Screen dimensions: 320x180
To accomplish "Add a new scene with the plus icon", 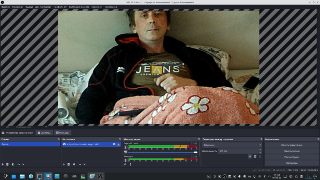I will pos(2,164).
